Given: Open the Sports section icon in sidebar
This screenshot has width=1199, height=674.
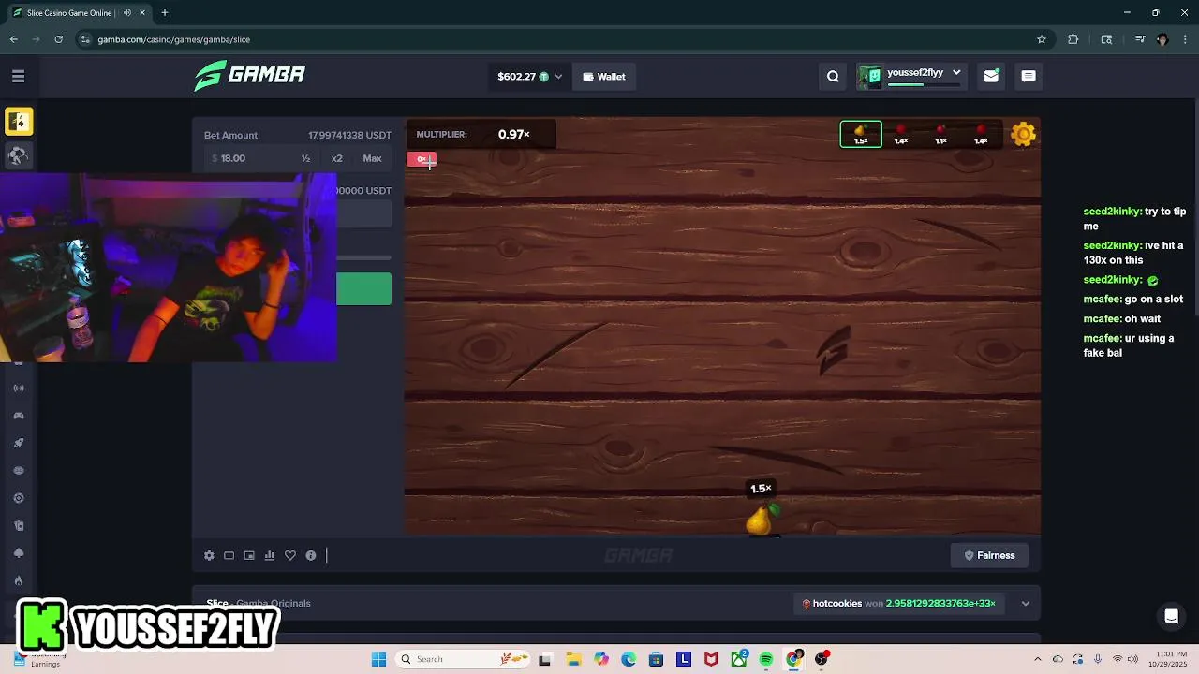Looking at the screenshot, I should pos(19,155).
